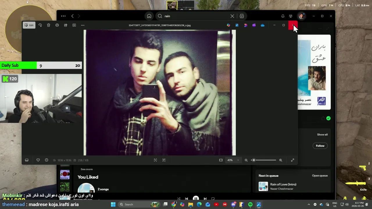Open Clipchamp icon in Photos title bar
The image size is (372, 209).
coord(254,25)
